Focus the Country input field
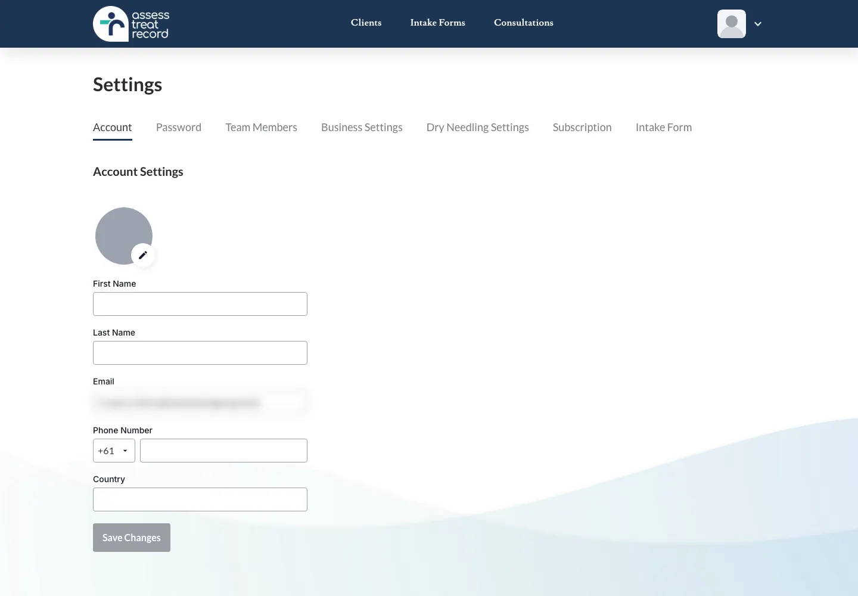The width and height of the screenshot is (858, 596). (x=200, y=499)
